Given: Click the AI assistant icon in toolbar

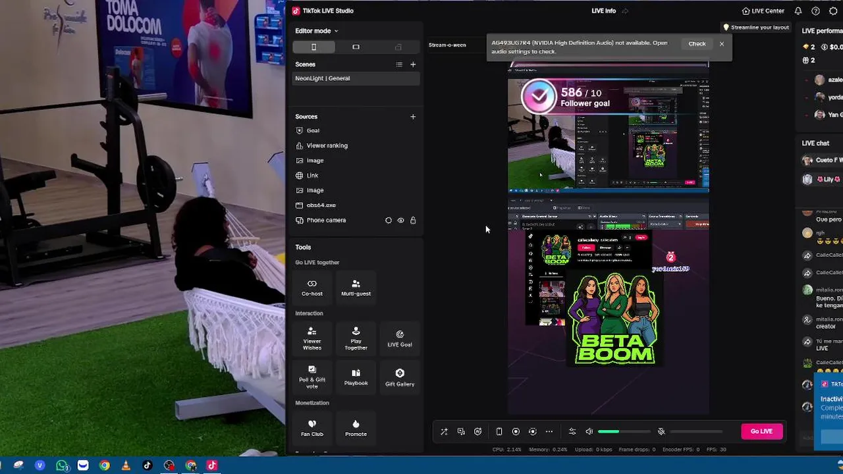Looking at the screenshot, I should pos(478,432).
